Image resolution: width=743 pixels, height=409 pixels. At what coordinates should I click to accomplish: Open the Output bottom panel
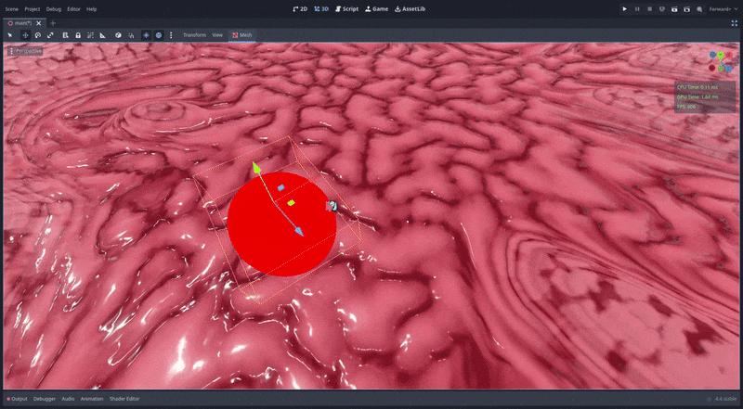point(18,399)
